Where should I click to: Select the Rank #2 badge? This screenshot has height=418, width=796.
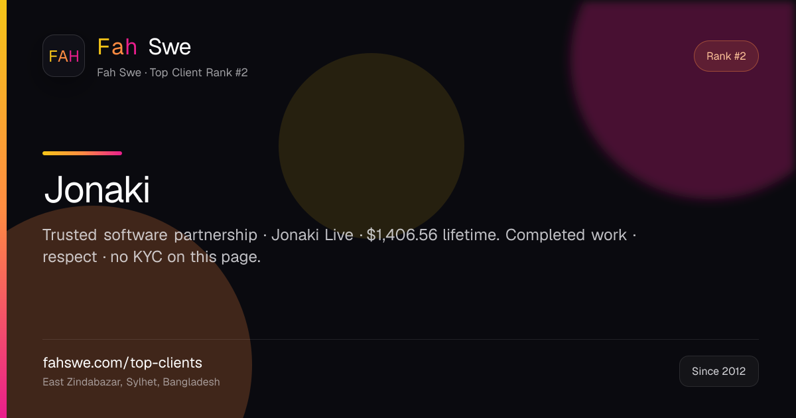726,56
